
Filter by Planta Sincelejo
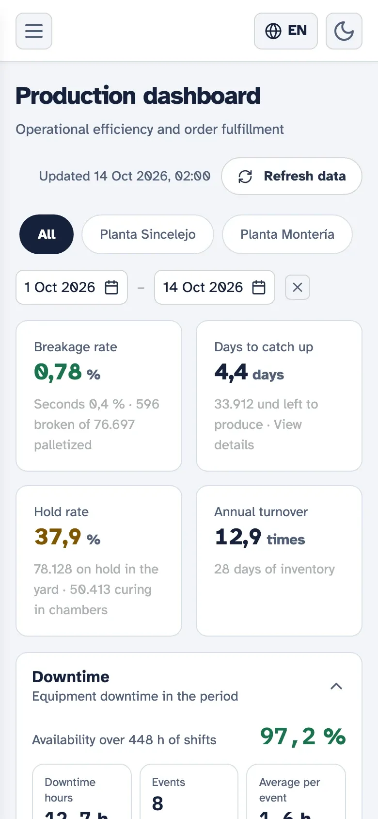coord(148,234)
